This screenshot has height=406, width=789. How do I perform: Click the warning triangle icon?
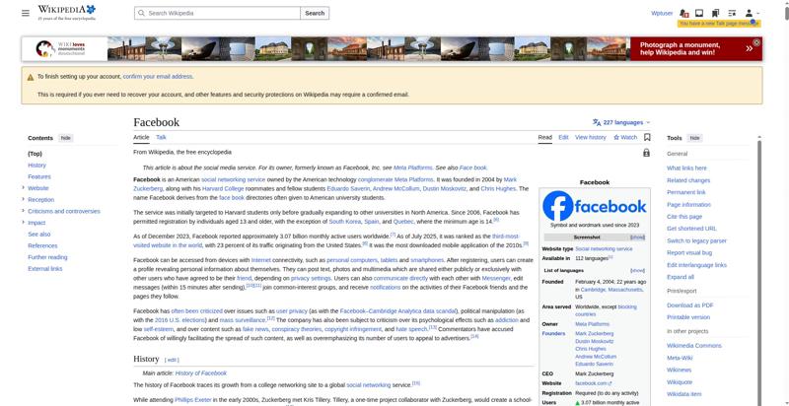click(31, 77)
